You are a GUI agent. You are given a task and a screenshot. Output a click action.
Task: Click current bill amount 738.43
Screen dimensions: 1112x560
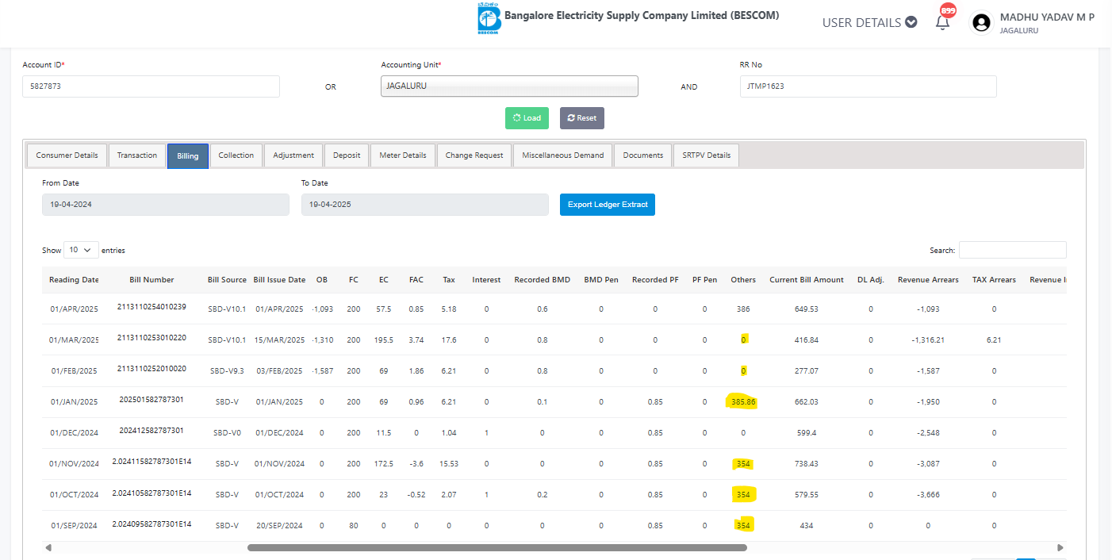(807, 464)
